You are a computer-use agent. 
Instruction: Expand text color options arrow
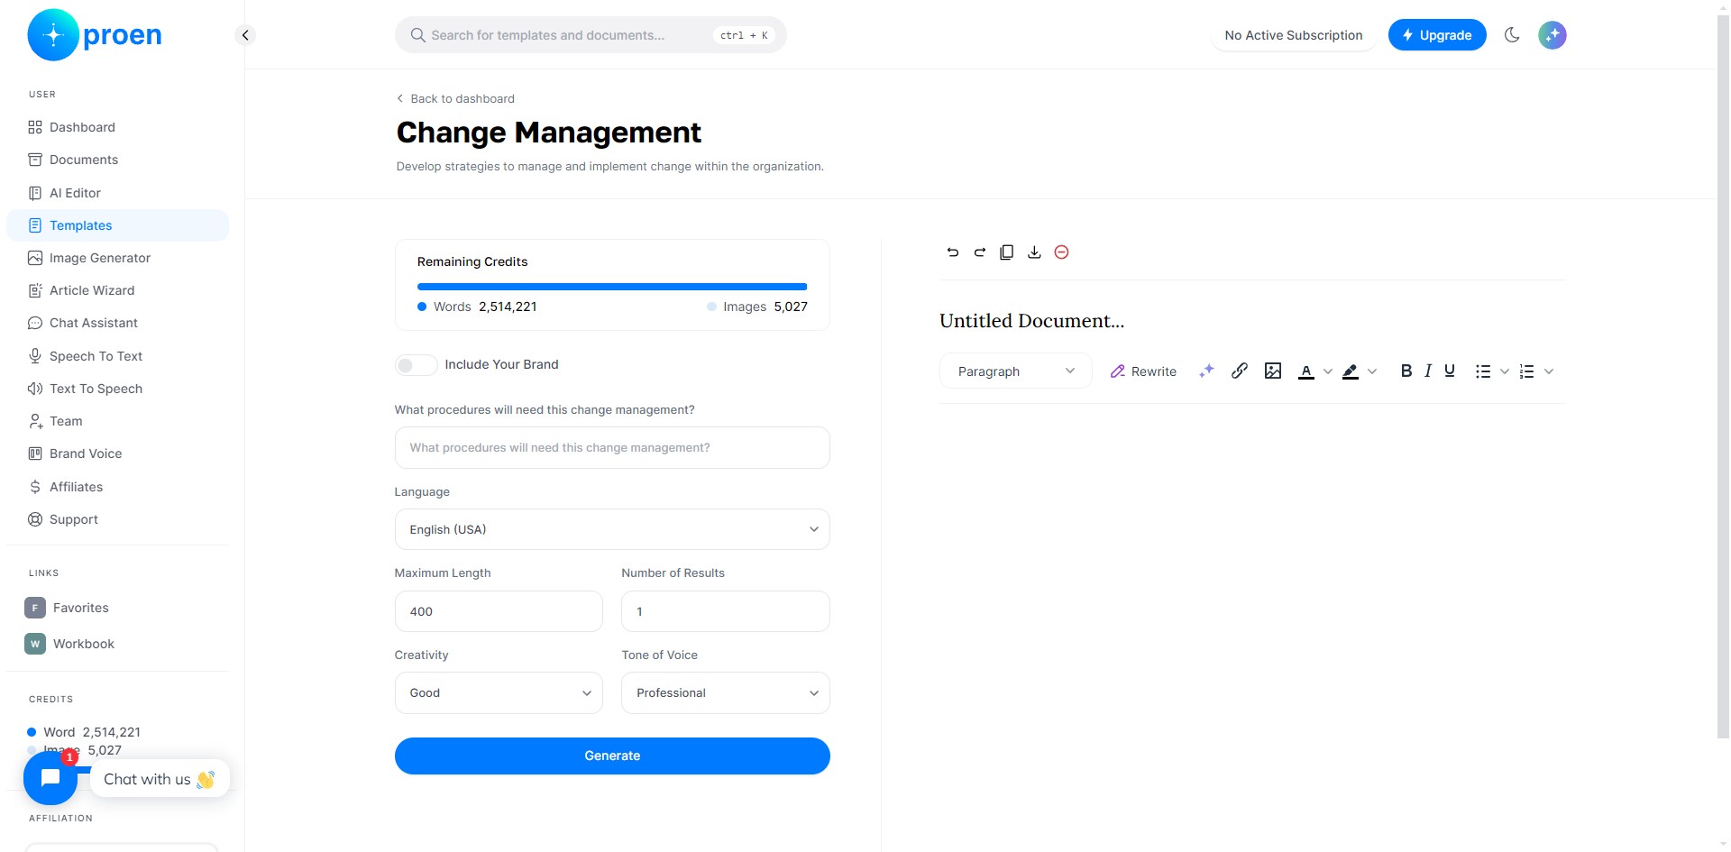(x=1327, y=371)
